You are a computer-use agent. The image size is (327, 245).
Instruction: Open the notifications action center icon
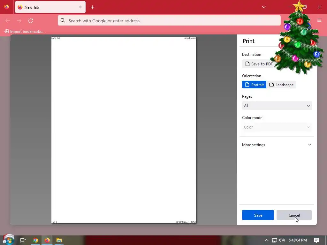click(x=316, y=240)
